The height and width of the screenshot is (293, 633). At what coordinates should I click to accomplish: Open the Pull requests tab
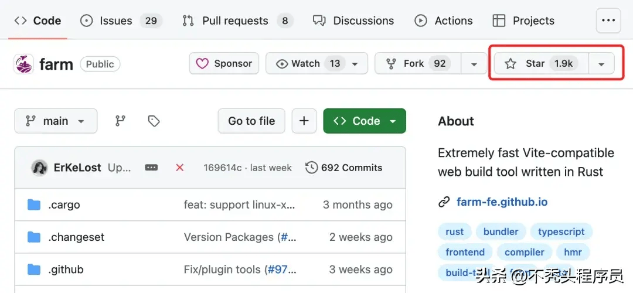point(237,21)
